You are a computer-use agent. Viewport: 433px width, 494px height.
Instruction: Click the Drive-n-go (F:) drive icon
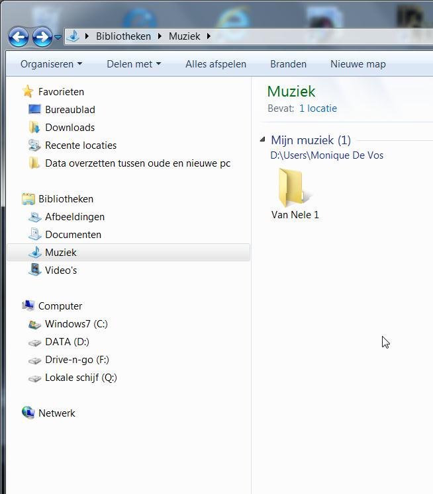pyautogui.click(x=34, y=360)
